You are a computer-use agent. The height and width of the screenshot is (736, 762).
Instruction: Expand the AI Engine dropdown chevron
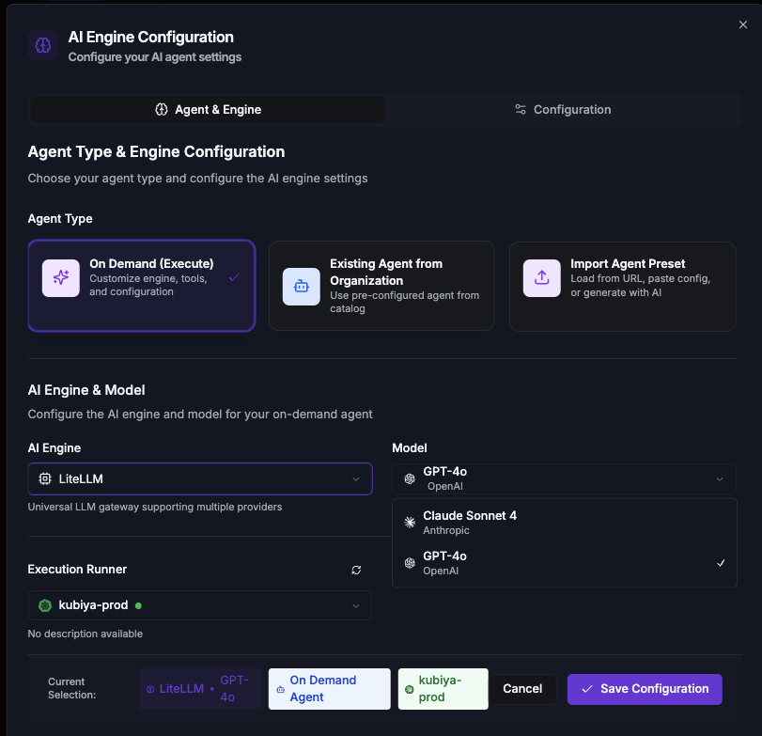pyautogui.click(x=356, y=479)
